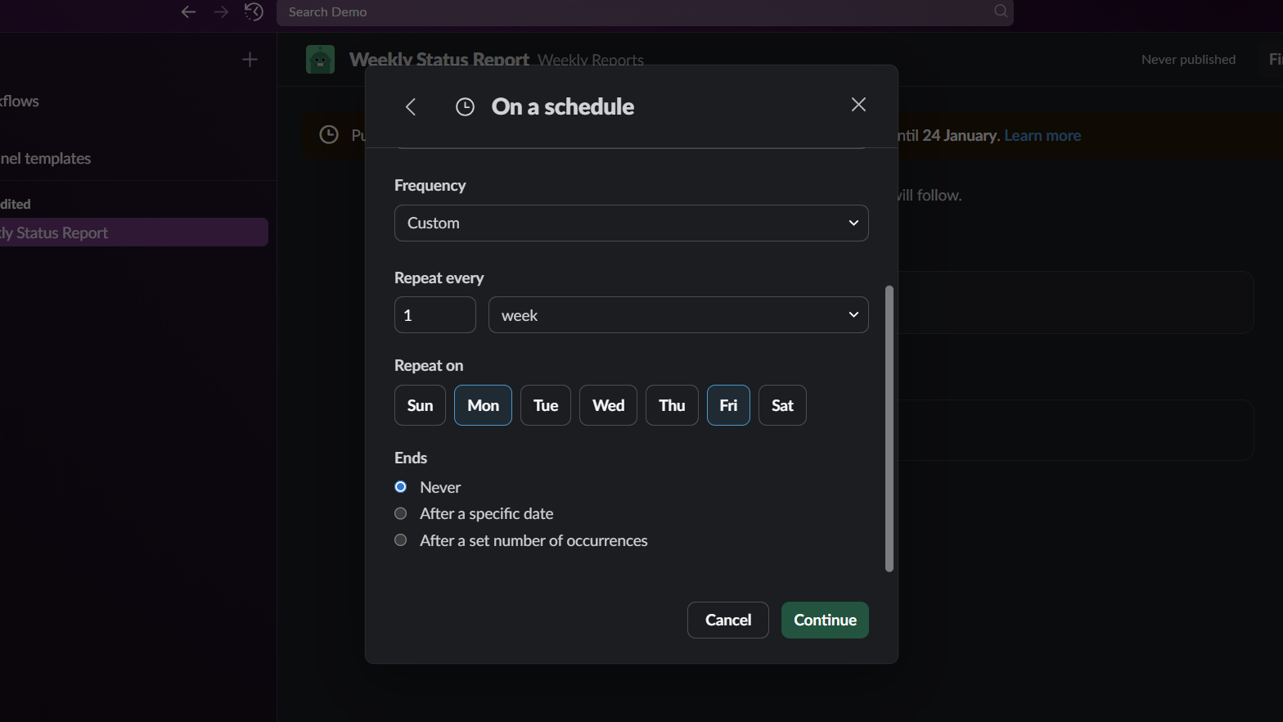Image resolution: width=1283 pixels, height=722 pixels.
Task: Toggle Tue in Repeat on
Action: point(546,405)
